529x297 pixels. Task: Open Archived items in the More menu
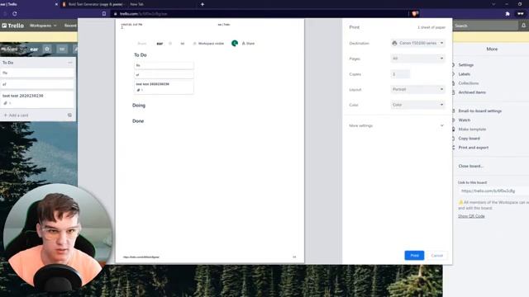pyautogui.click(x=472, y=92)
